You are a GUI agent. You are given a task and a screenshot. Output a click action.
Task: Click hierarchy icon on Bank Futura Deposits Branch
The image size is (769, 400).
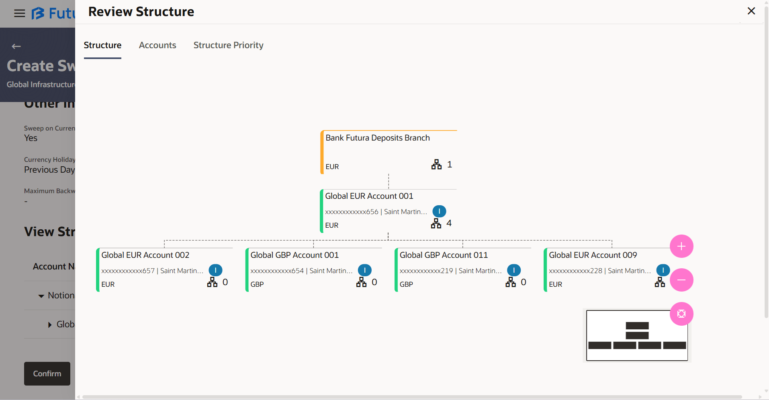[436, 164]
